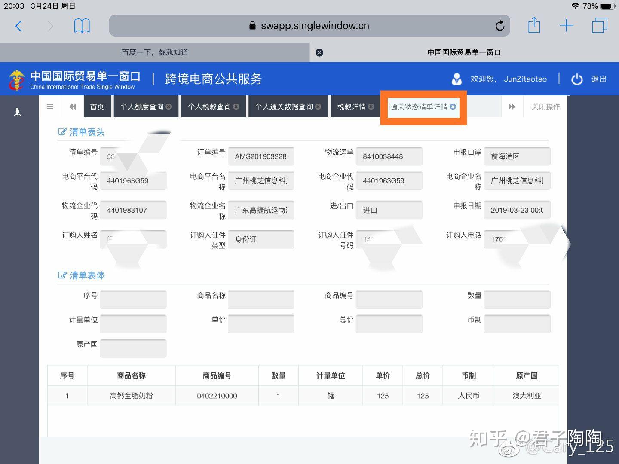
Task: Click the 电商企业名称 field
Action: (x=517, y=181)
